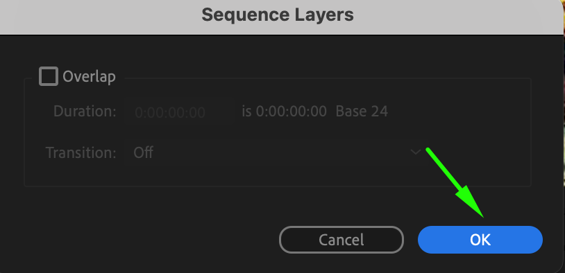
Task: Click the empty square of Overlap checkbox
Action: [x=49, y=76]
